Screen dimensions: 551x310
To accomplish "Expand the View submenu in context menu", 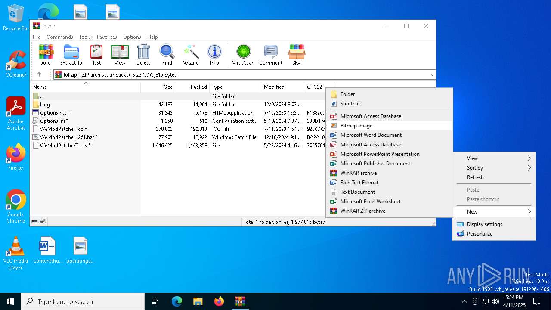I will 494,158.
